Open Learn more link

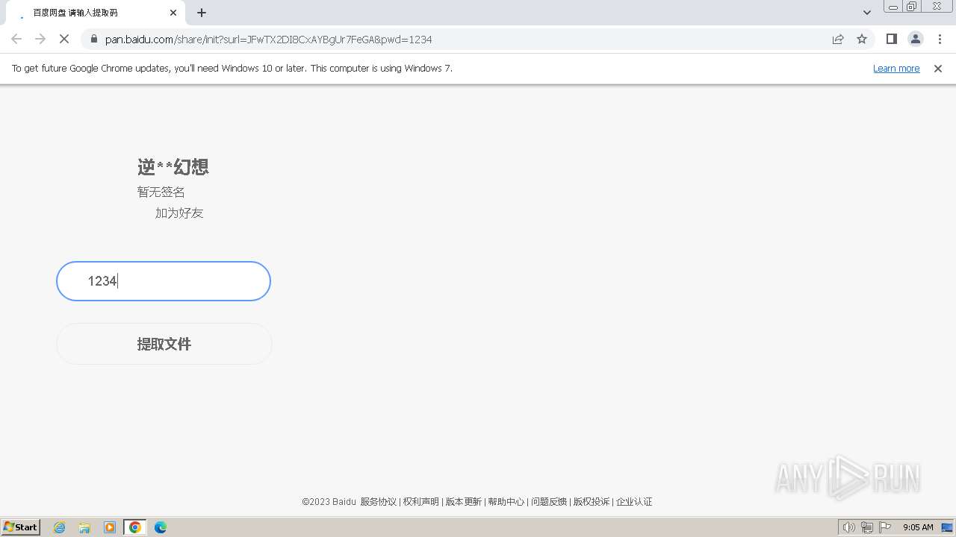click(896, 68)
